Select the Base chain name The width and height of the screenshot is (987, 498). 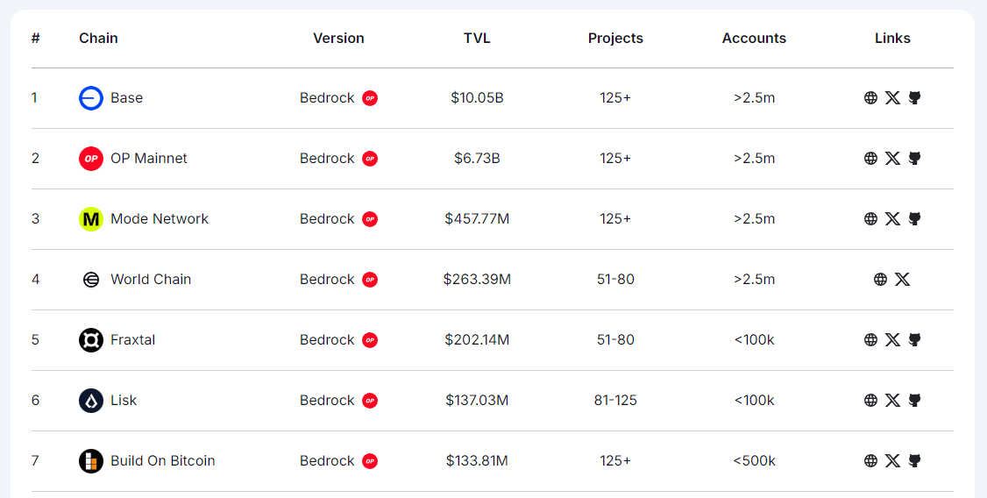tap(126, 97)
